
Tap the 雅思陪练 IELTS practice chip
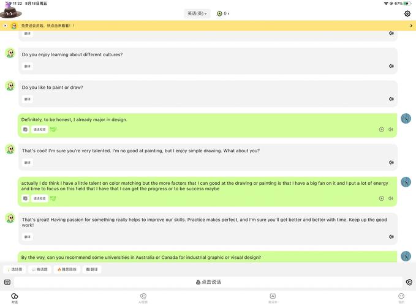tap(67, 269)
